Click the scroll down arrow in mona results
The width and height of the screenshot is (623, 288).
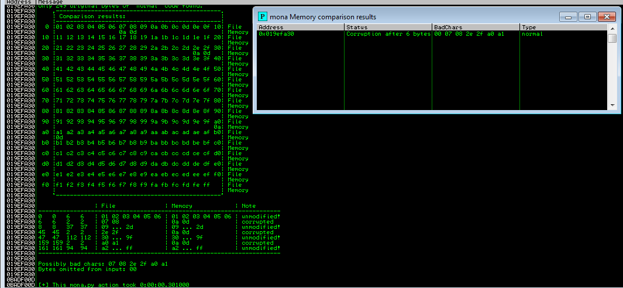pyautogui.click(x=612, y=105)
